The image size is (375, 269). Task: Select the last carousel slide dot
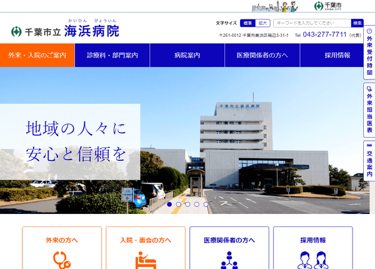[206, 204]
